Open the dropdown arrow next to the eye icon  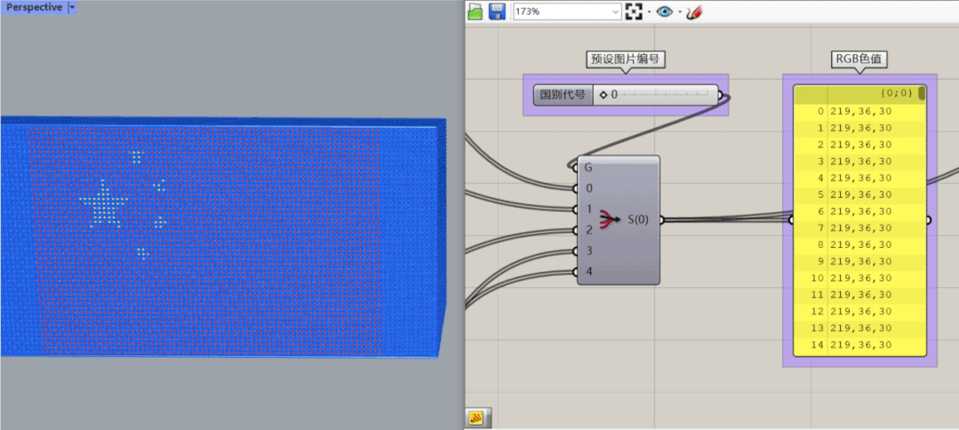tap(680, 12)
